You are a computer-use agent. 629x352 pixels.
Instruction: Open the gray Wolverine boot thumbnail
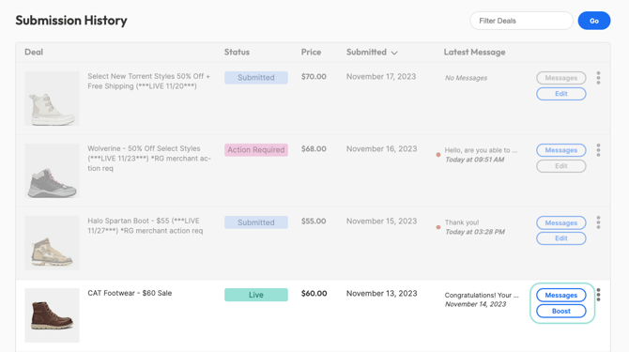[52, 171]
